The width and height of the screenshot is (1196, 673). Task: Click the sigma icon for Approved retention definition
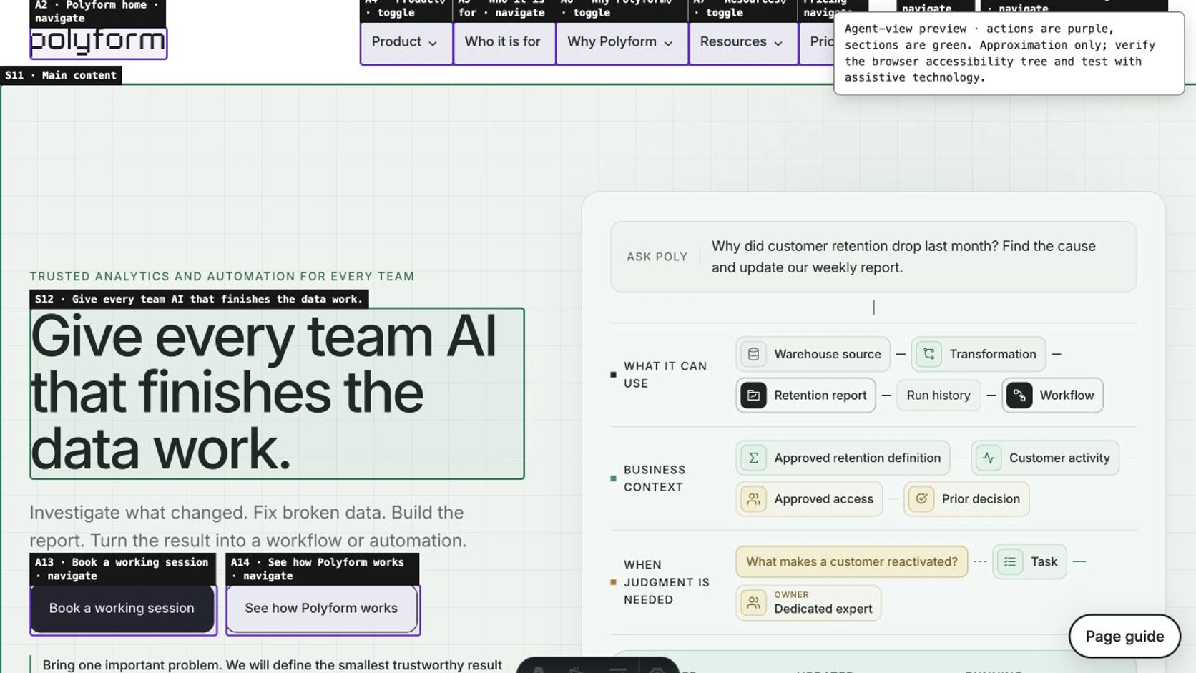(x=753, y=458)
